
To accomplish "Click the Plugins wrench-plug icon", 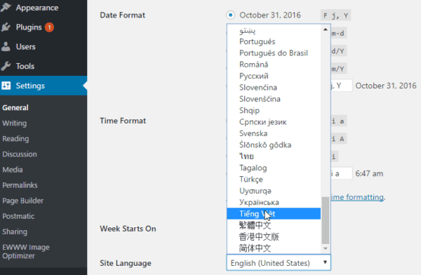I will 6,27.
